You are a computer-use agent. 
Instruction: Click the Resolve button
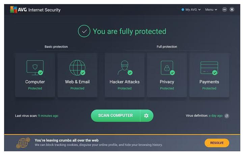(217, 143)
